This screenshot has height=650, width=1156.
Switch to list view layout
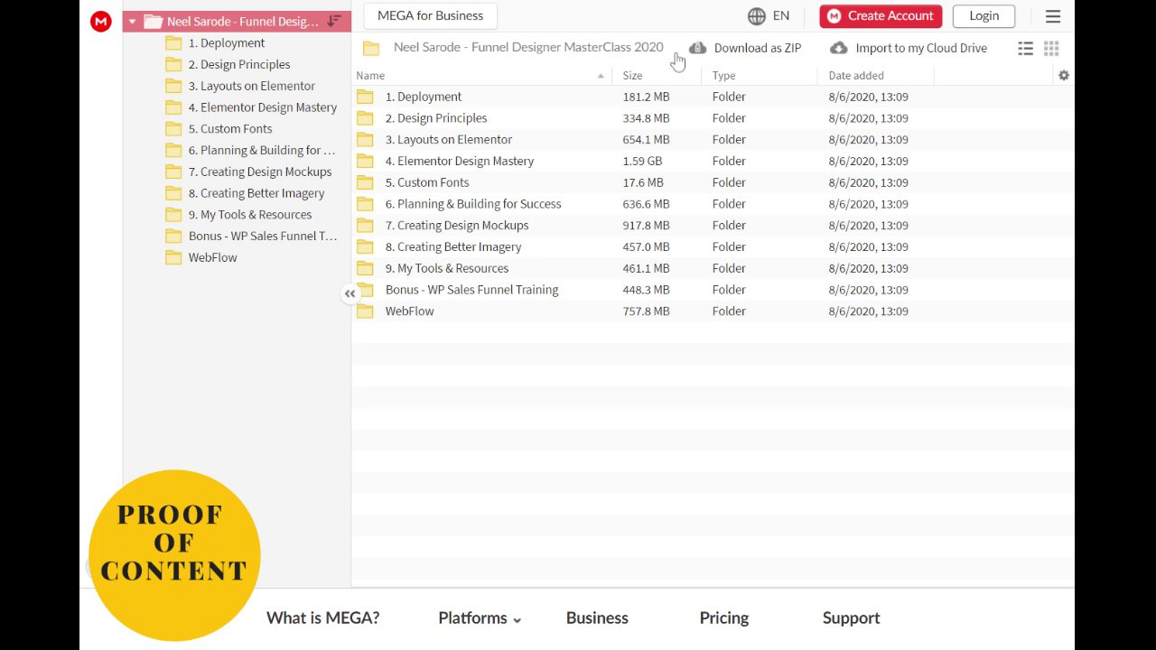pos(1025,49)
